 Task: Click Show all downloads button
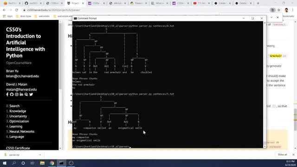coord(283,154)
